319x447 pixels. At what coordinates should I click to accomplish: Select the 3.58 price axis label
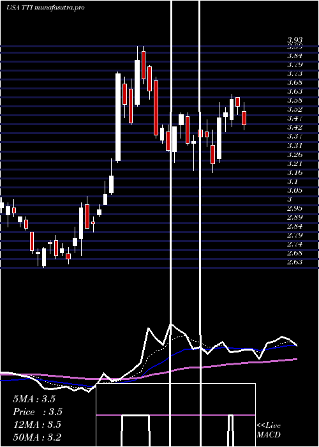295,100
